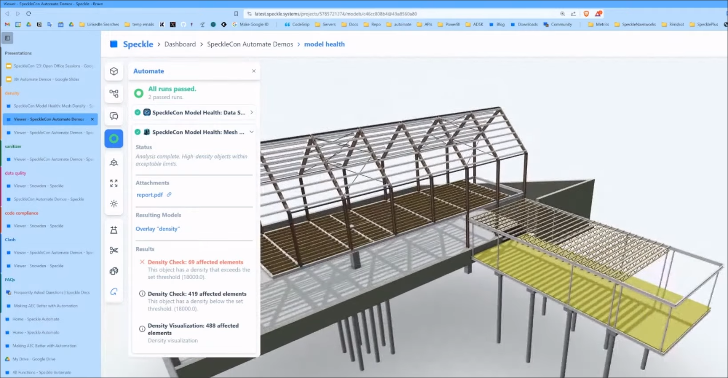Click the green check beside the Mesh run
The width and height of the screenshot is (728, 378).
[137, 132]
